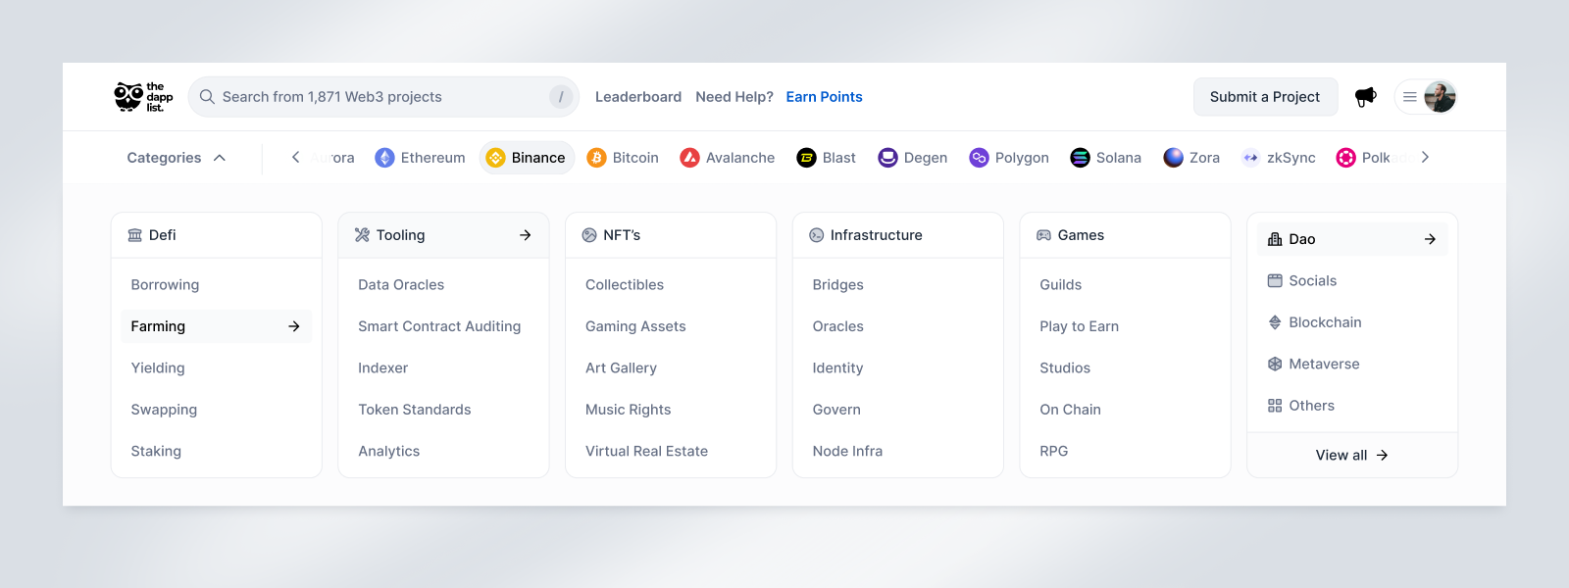
Task: Select the zkSync chain filter
Action: (1279, 158)
